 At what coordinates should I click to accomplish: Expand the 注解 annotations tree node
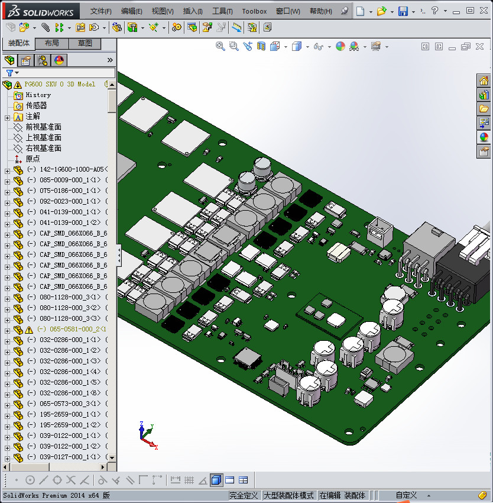[7, 117]
